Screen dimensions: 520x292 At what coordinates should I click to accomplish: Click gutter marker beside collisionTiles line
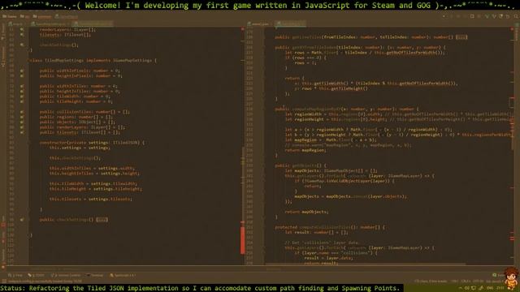22,112
